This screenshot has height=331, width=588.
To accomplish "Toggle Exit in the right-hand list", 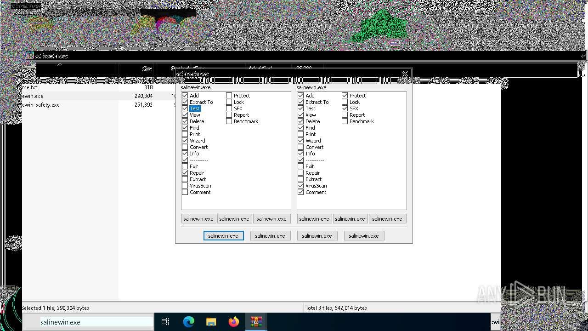I will [x=301, y=166].
